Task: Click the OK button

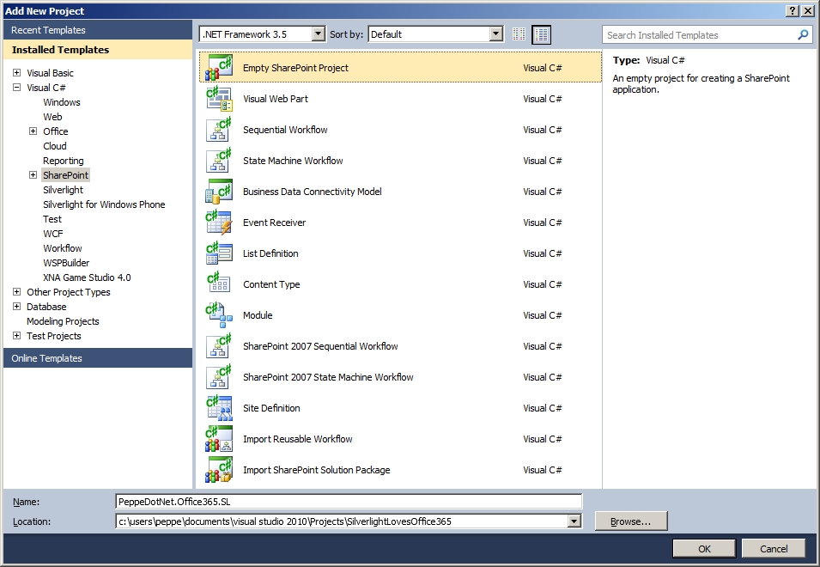Action: click(x=704, y=549)
